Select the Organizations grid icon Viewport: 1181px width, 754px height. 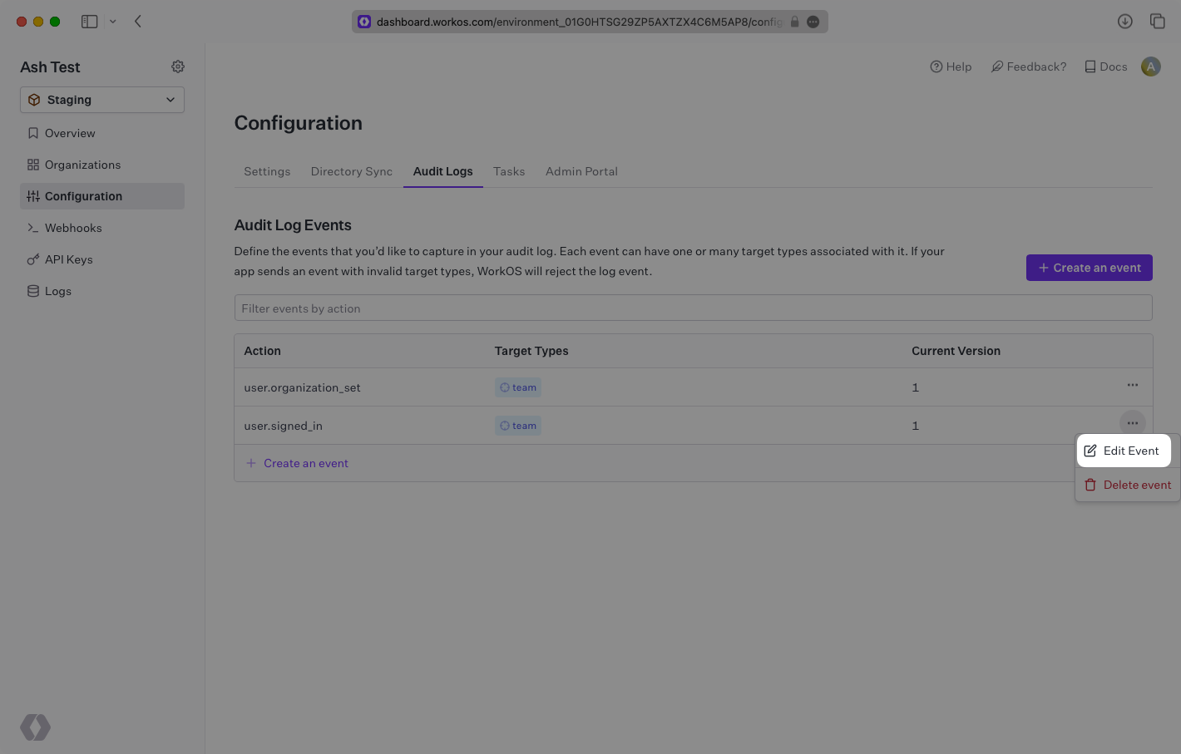click(32, 165)
